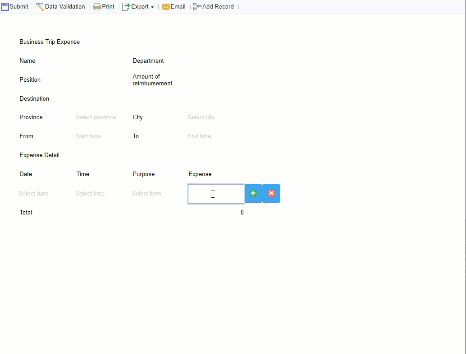
Task: Click the Province label
Action: [31, 117]
